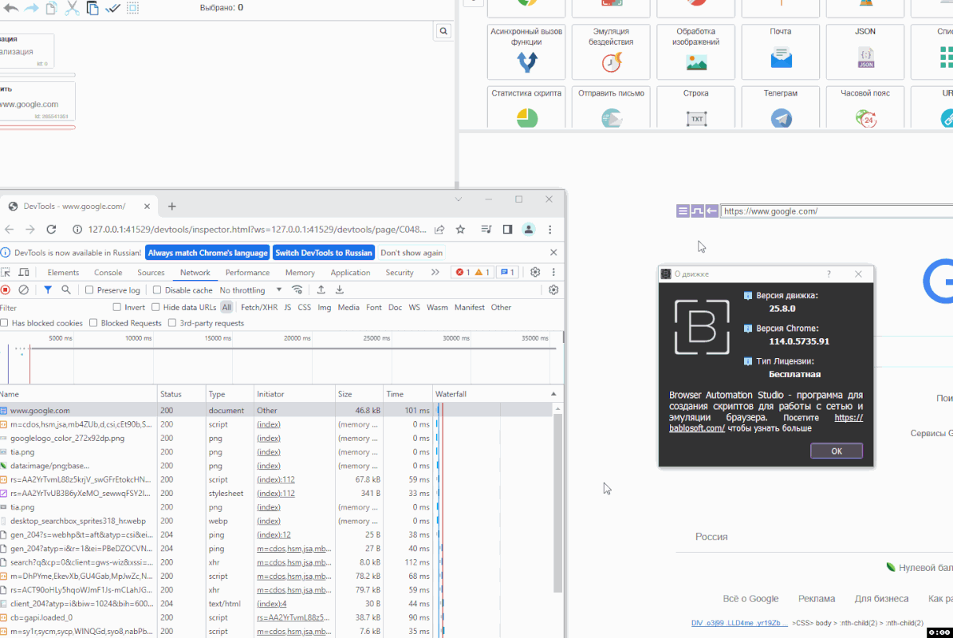Click Switch DevTools to Russian button
This screenshot has width=953, height=638.
[x=323, y=253]
